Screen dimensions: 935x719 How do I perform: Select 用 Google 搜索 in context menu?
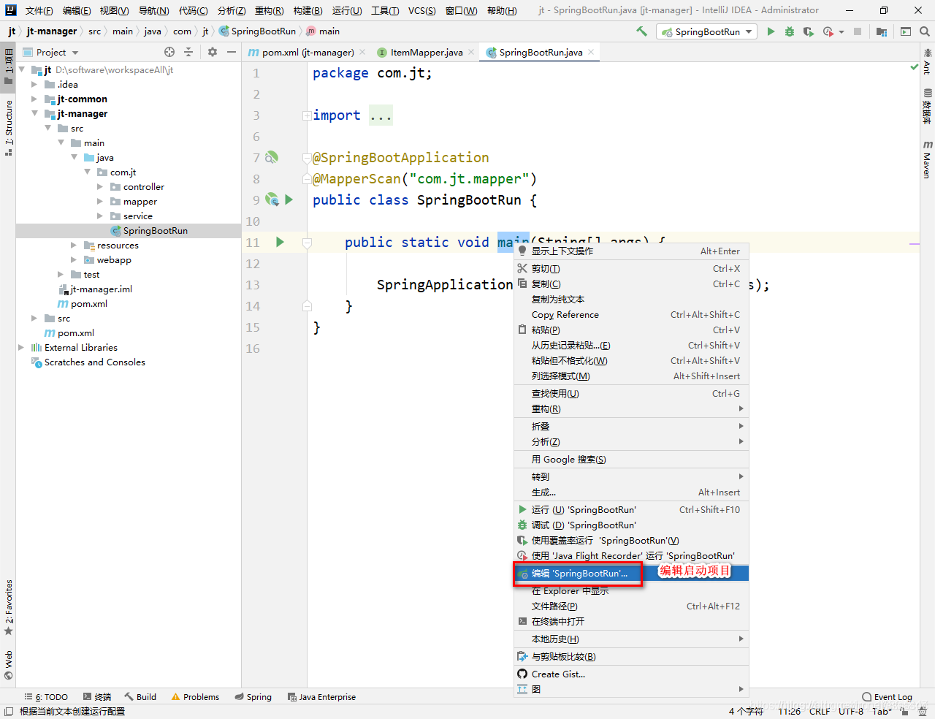(x=631, y=459)
